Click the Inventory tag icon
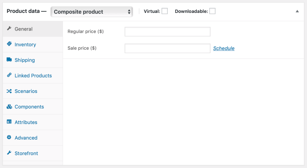This screenshot has width=307, height=168. click(9, 44)
